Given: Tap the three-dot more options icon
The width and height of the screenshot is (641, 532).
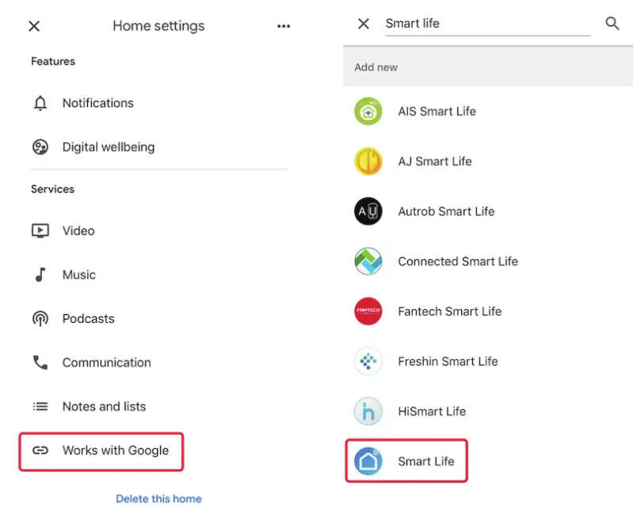Looking at the screenshot, I should [x=284, y=26].
